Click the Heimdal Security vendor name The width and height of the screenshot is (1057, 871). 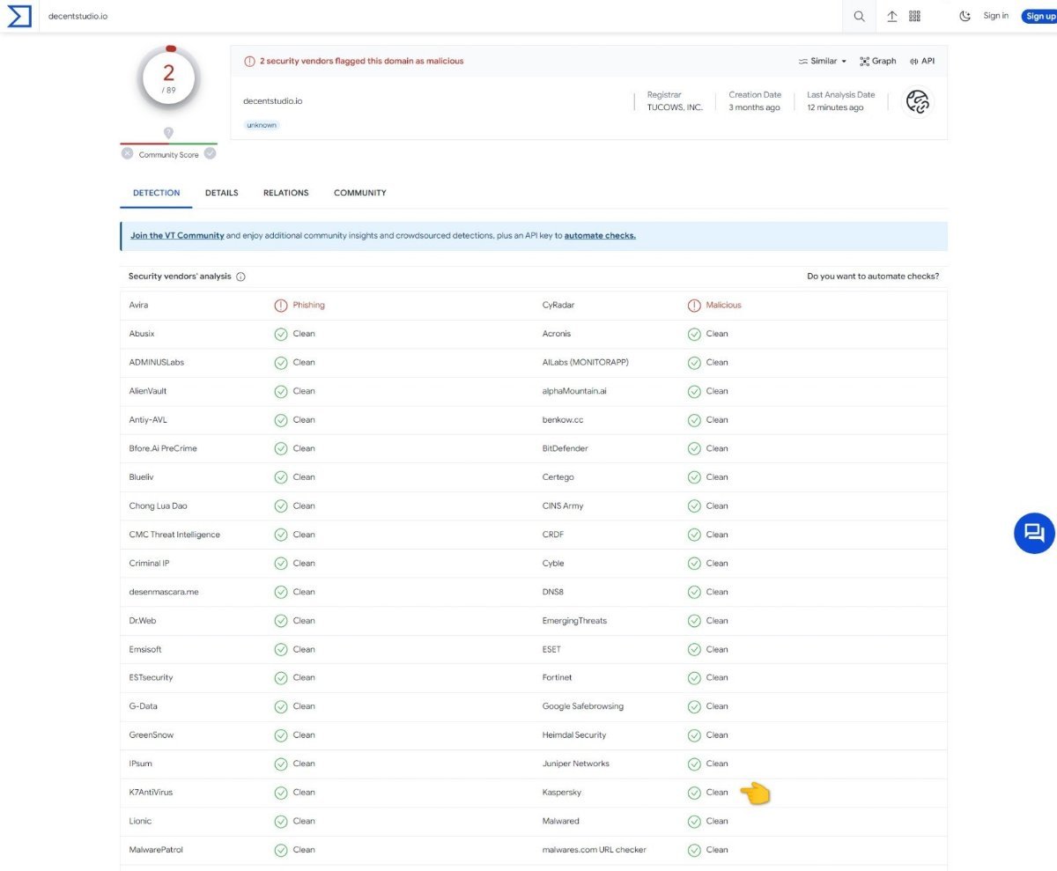tap(574, 735)
